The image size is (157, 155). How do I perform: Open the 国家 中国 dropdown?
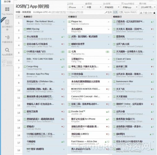pos(94,7)
